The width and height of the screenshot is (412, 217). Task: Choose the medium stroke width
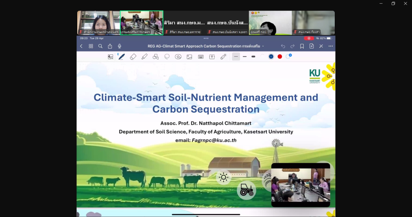click(245, 56)
